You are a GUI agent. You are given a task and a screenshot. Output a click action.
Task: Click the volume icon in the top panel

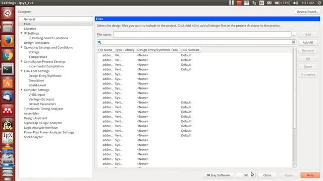pos(295,3)
